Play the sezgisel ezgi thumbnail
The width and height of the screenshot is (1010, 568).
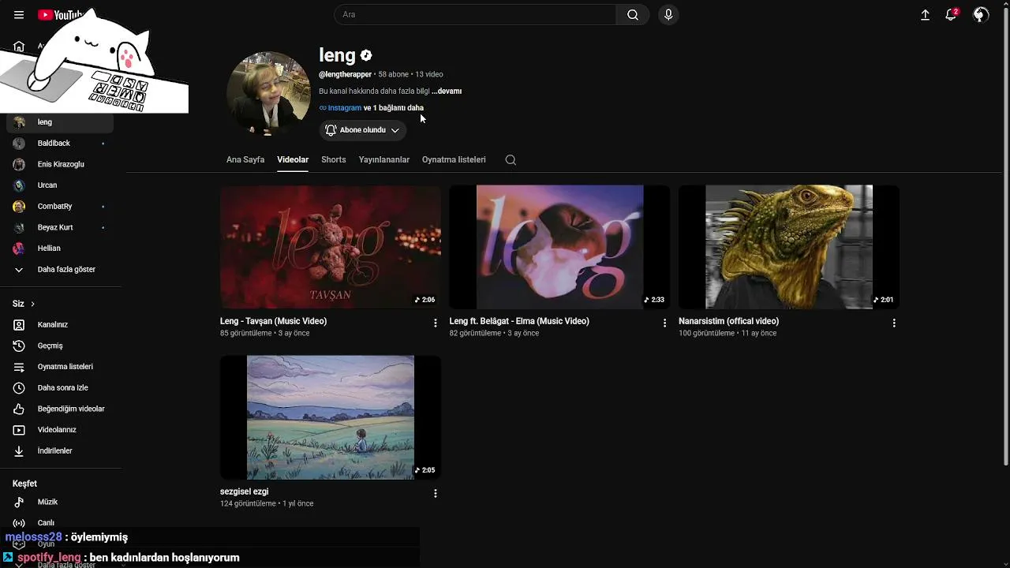click(x=331, y=417)
